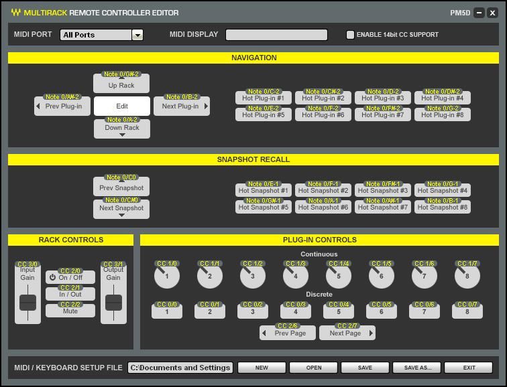Click discrete control button 6

pos(381,311)
